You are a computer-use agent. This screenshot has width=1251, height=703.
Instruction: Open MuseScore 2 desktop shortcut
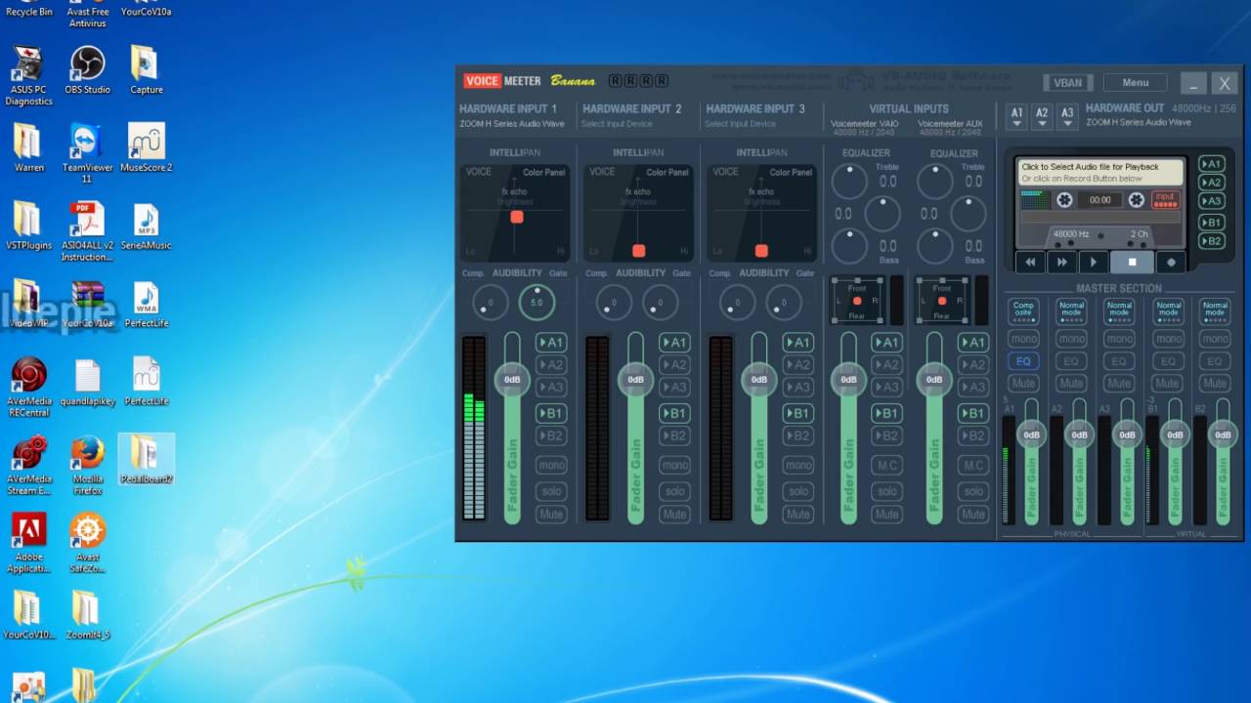click(146, 148)
